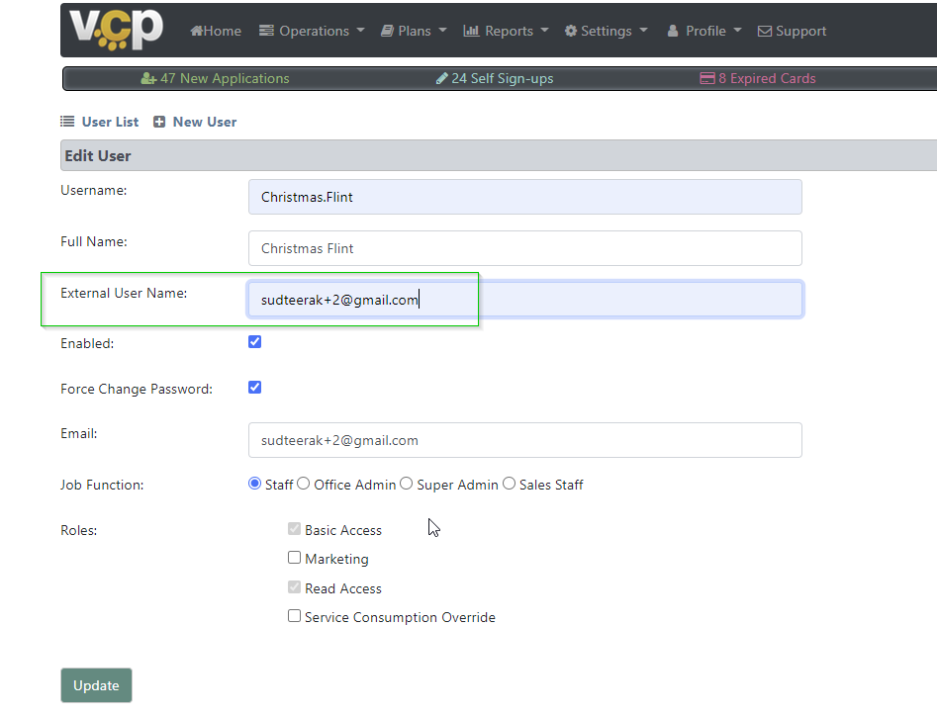Click the Reports bar chart icon
Viewport: 937px width, 715px height.
[x=472, y=31]
